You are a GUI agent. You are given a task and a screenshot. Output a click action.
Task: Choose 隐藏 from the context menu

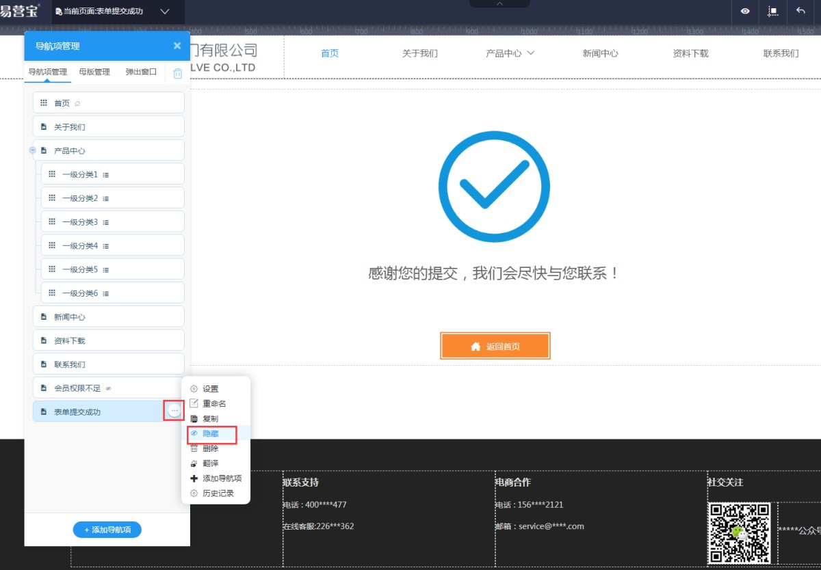(211, 434)
